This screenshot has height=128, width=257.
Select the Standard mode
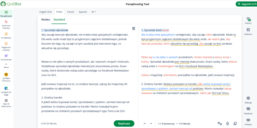pyautogui.click(x=59, y=19)
